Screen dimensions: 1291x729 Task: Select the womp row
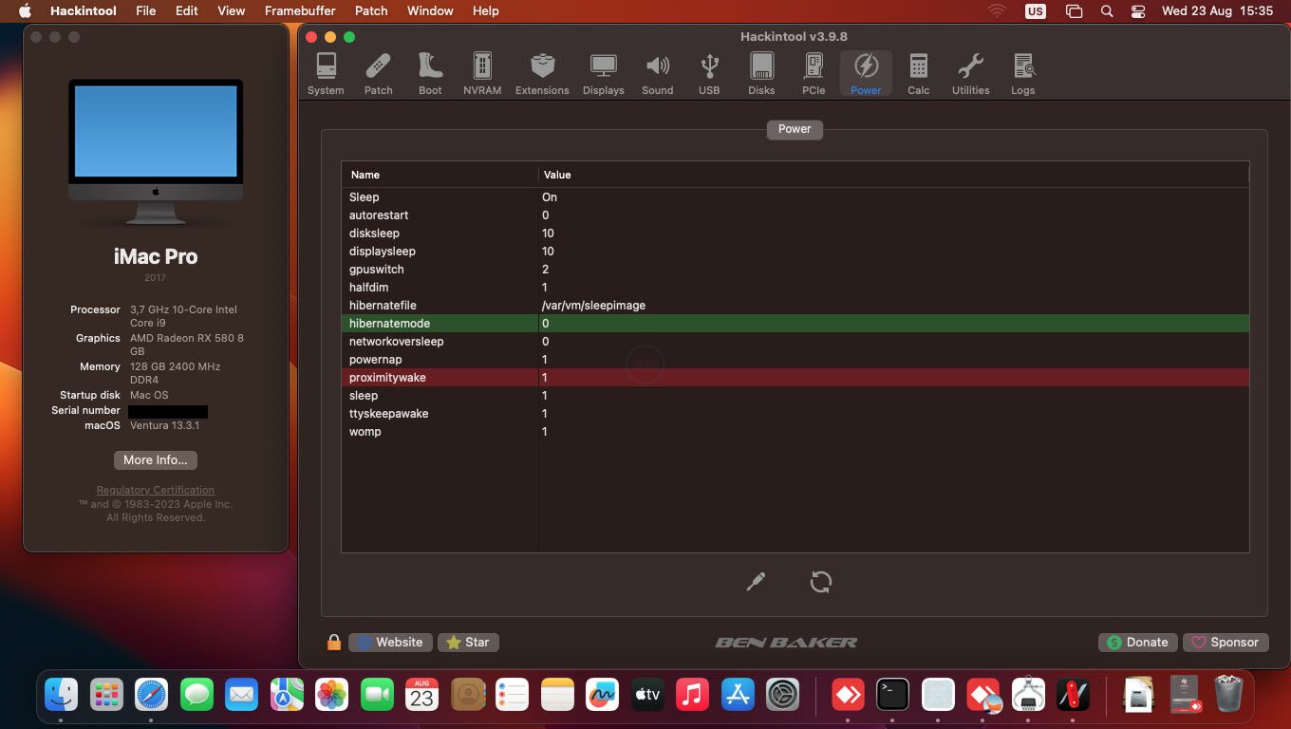pos(795,432)
